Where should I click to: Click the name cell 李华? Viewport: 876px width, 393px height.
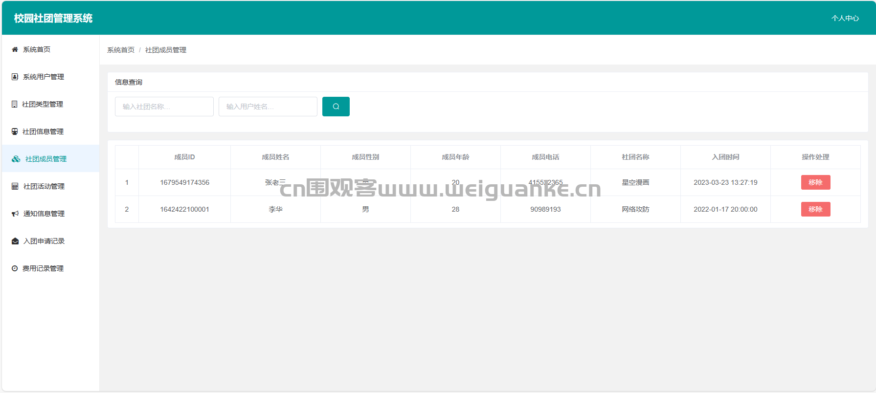pos(275,209)
